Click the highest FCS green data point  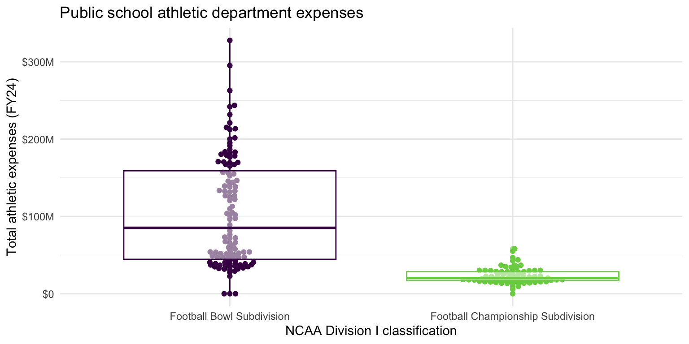(x=515, y=249)
